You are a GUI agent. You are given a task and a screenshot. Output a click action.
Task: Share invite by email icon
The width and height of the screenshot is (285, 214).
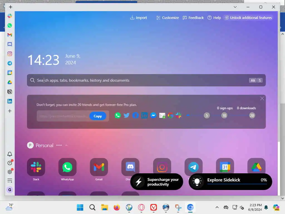tap(162, 115)
